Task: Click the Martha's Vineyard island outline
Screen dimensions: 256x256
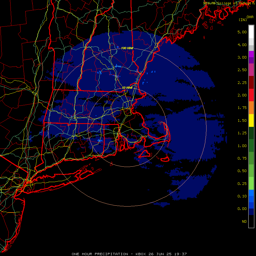Action: pyautogui.click(x=145, y=154)
